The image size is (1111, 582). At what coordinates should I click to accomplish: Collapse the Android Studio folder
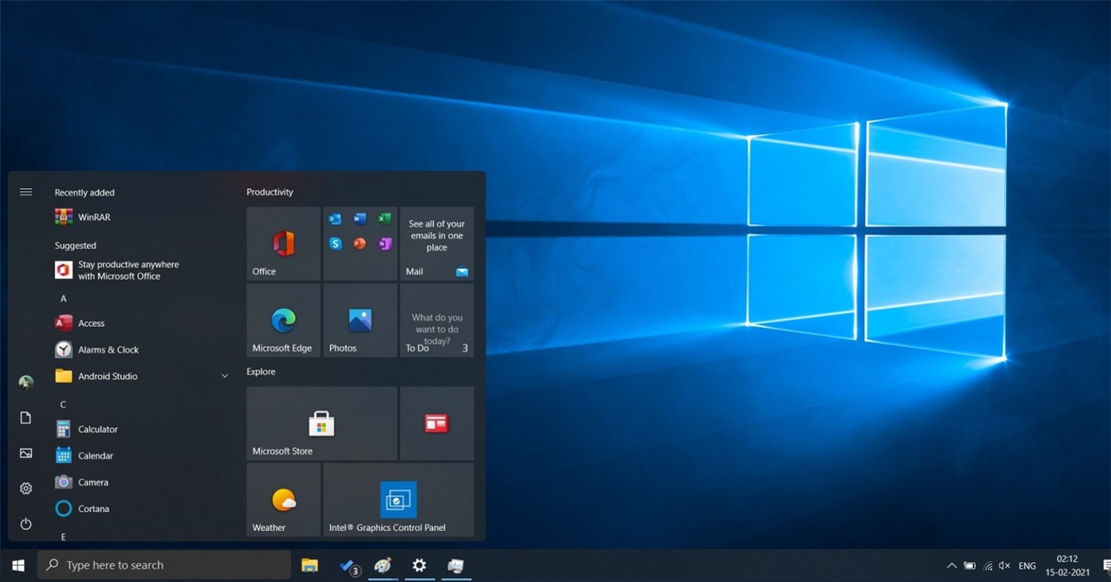[x=225, y=375]
